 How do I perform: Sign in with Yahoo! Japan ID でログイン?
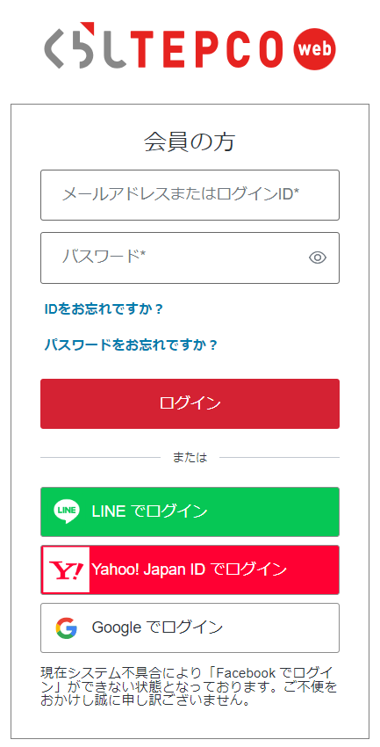pyautogui.click(x=190, y=569)
